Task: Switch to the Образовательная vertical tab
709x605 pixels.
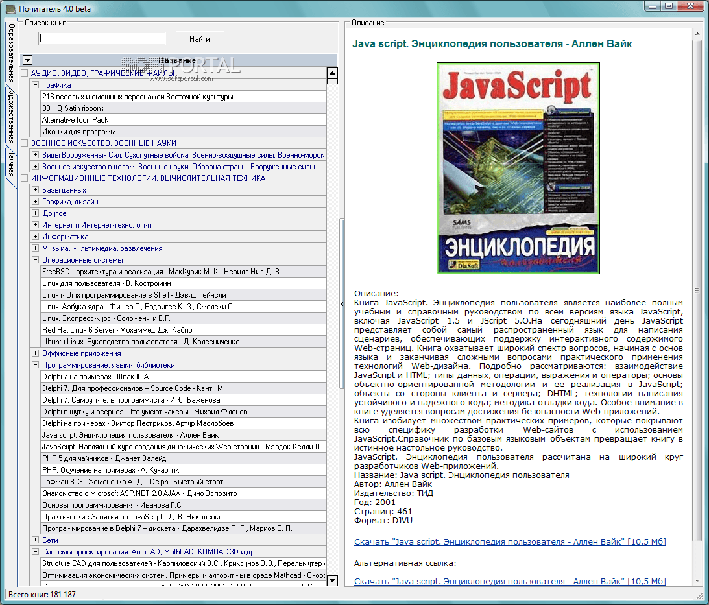Action: pyautogui.click(x=11, y=53)
